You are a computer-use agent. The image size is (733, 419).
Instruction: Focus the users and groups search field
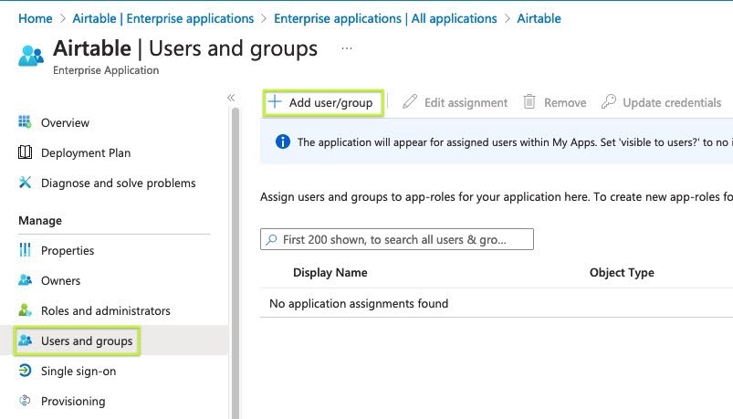[x=397, y=239]
